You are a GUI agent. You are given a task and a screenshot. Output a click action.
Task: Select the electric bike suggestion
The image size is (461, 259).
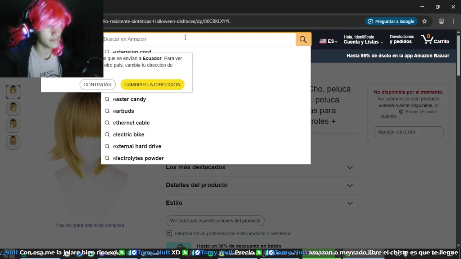pos(206,135)
